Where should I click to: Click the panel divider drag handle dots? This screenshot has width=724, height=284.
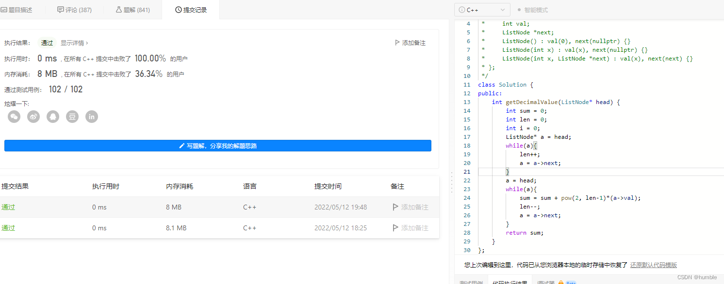451,182
